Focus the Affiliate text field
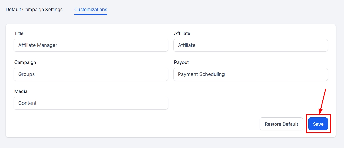This screenshot has height=148, width=344. coord(250,45)
